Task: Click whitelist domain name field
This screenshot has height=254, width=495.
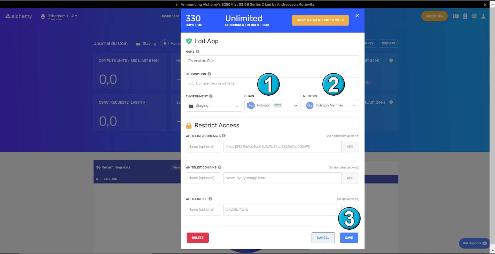Action: (203, 178)
